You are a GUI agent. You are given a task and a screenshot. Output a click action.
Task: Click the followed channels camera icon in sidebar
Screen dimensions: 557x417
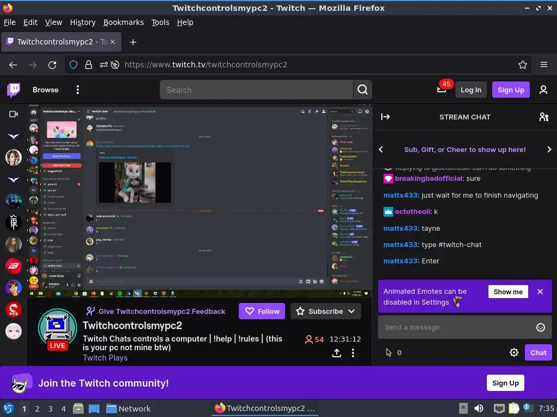click(14, 114)
